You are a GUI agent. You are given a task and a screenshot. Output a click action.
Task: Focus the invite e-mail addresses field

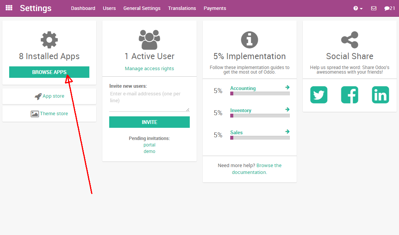coord(149,101)
